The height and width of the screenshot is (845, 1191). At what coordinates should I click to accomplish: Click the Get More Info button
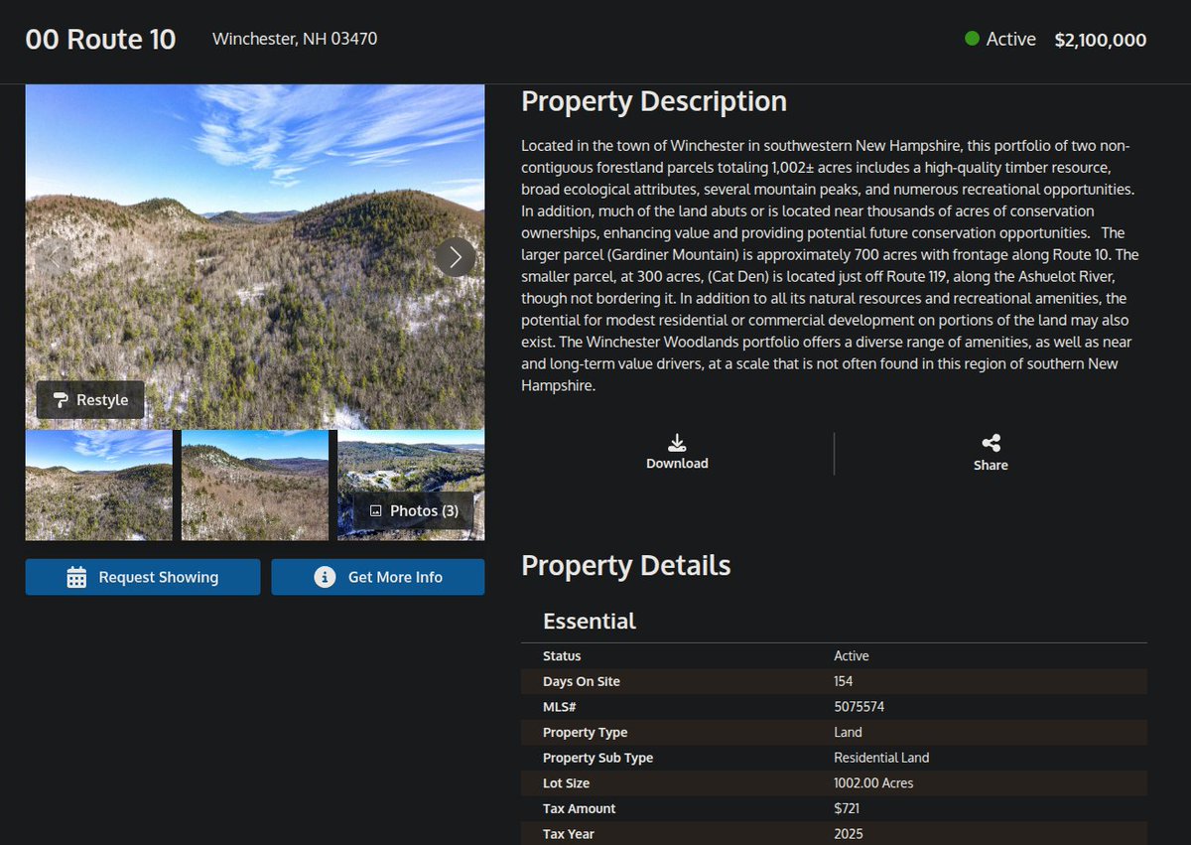point(378,577)
